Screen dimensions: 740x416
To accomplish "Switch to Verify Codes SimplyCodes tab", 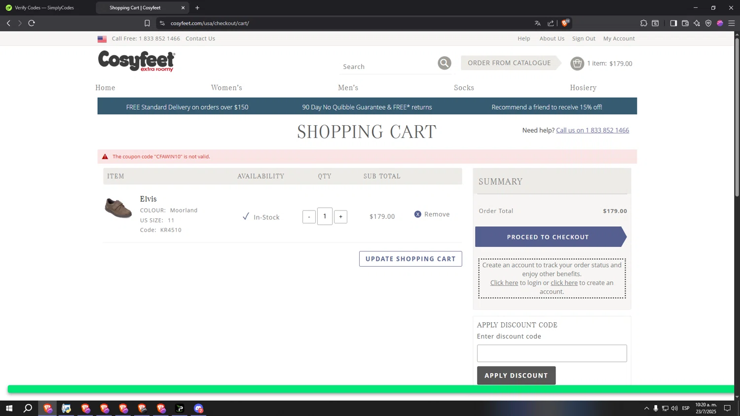I will pos(44,8).
